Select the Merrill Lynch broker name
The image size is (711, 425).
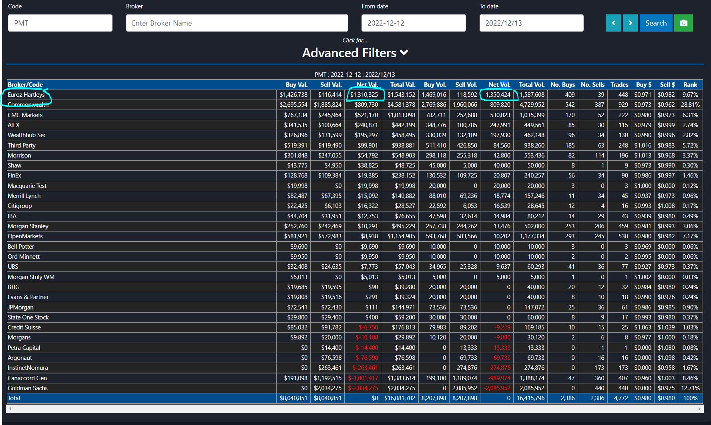tap(24, 196)
